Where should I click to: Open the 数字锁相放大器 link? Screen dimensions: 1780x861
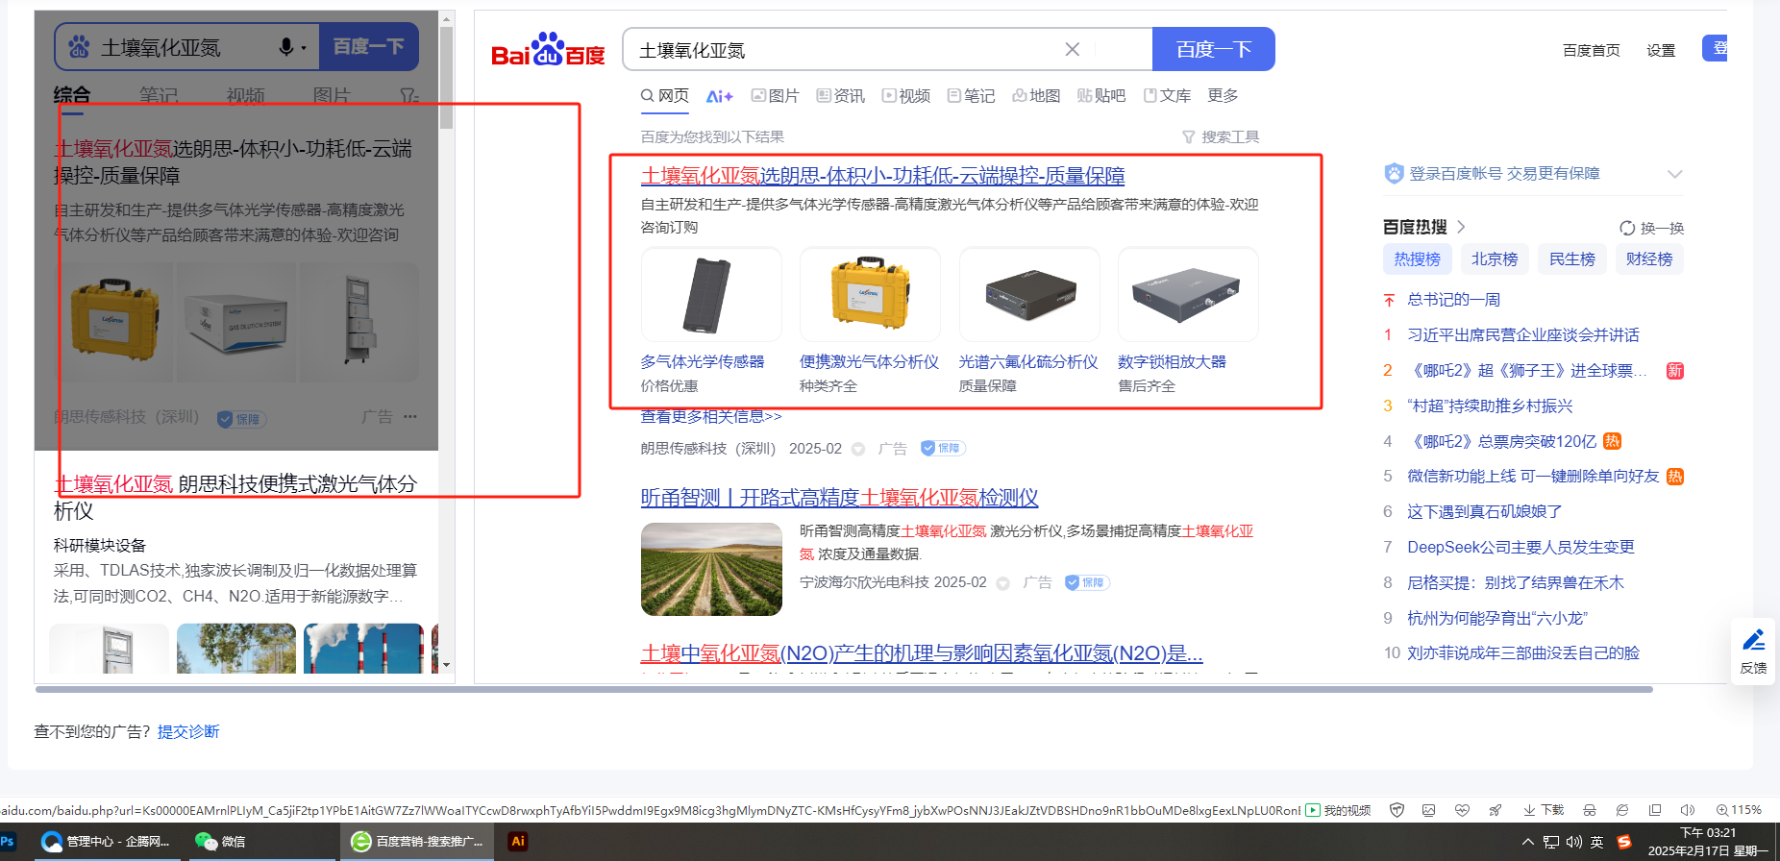click(1172, 362)
